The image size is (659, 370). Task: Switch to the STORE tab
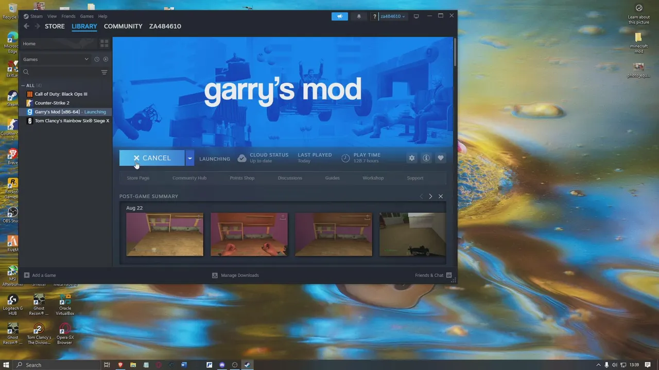pyautogui.click(x=55, y=26)
